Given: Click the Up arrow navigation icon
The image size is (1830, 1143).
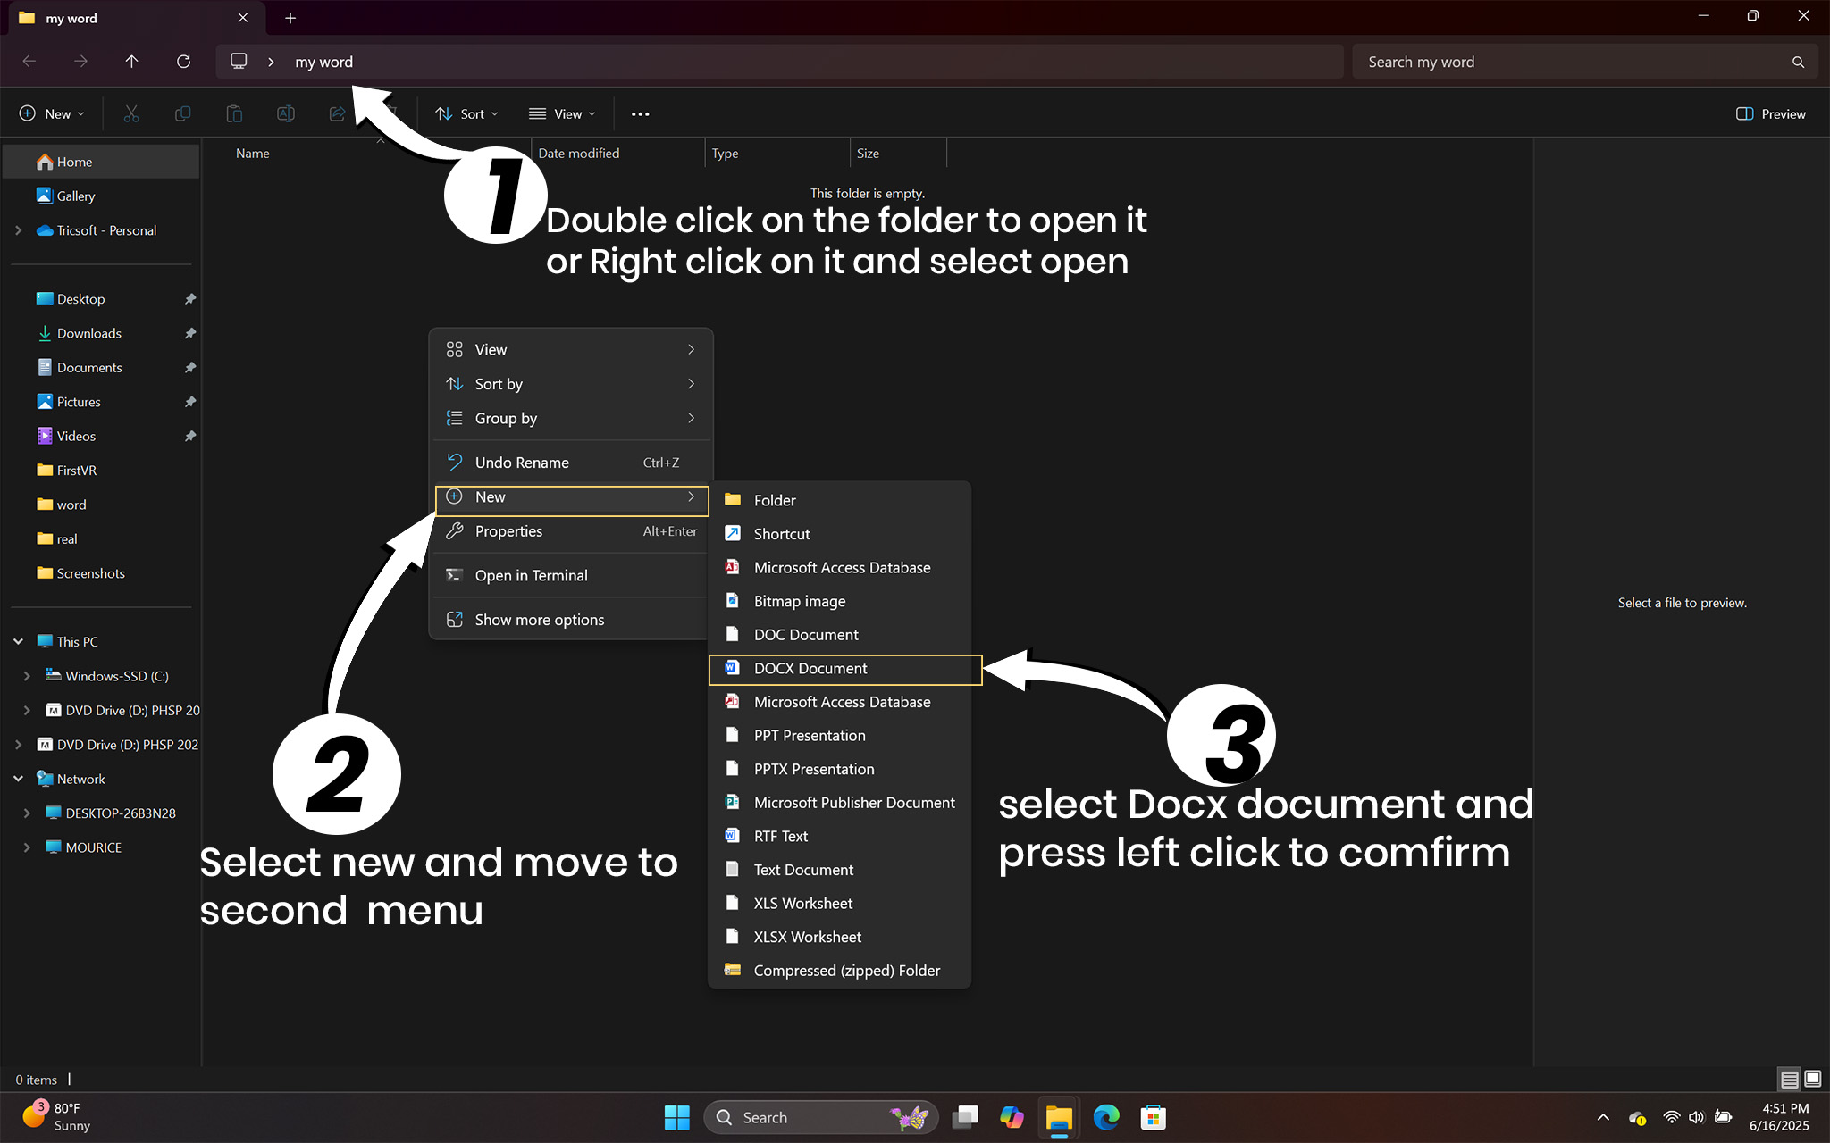Looking at the screenshot, I should pos(131,62).
